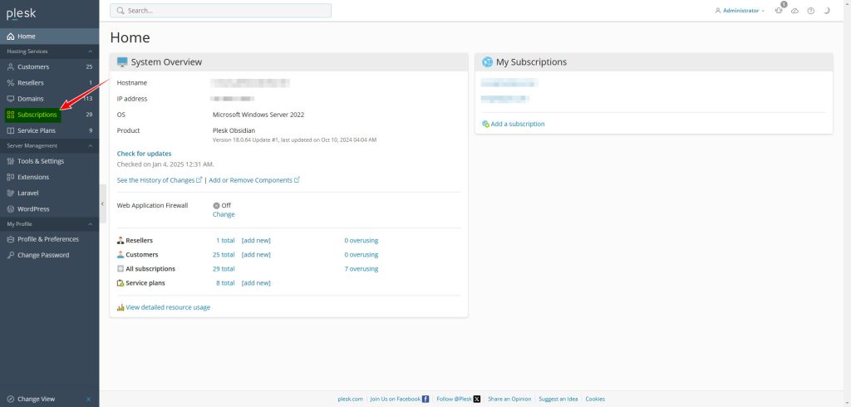This screenshot has width=851, height=407.
Task: Toggle dark mode with moon icon
Action: coord(827,11)
